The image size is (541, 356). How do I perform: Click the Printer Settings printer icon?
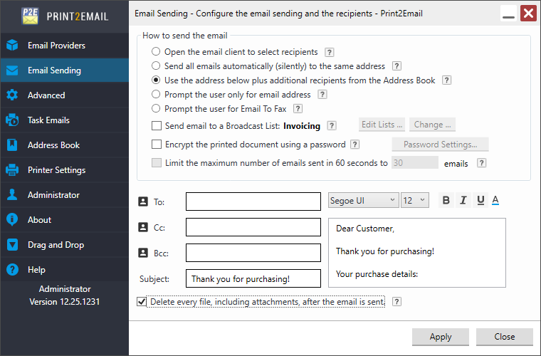[12, 169]
